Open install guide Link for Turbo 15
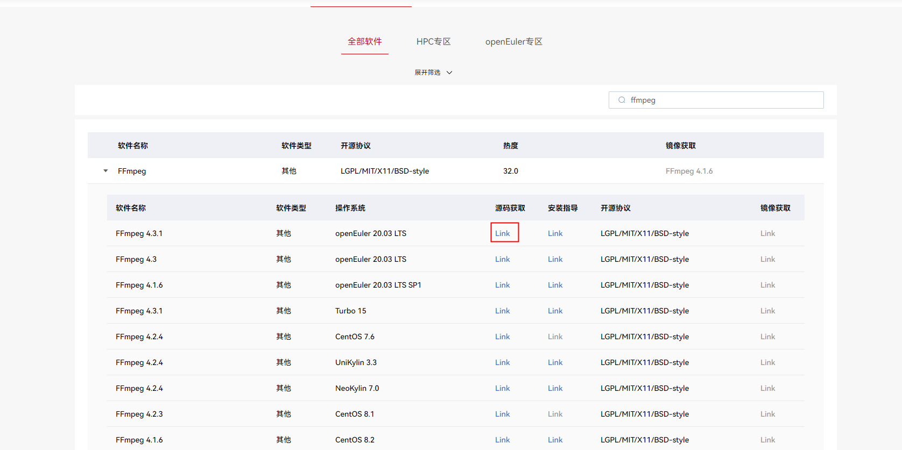902x450 pixels. pos(555,311)
